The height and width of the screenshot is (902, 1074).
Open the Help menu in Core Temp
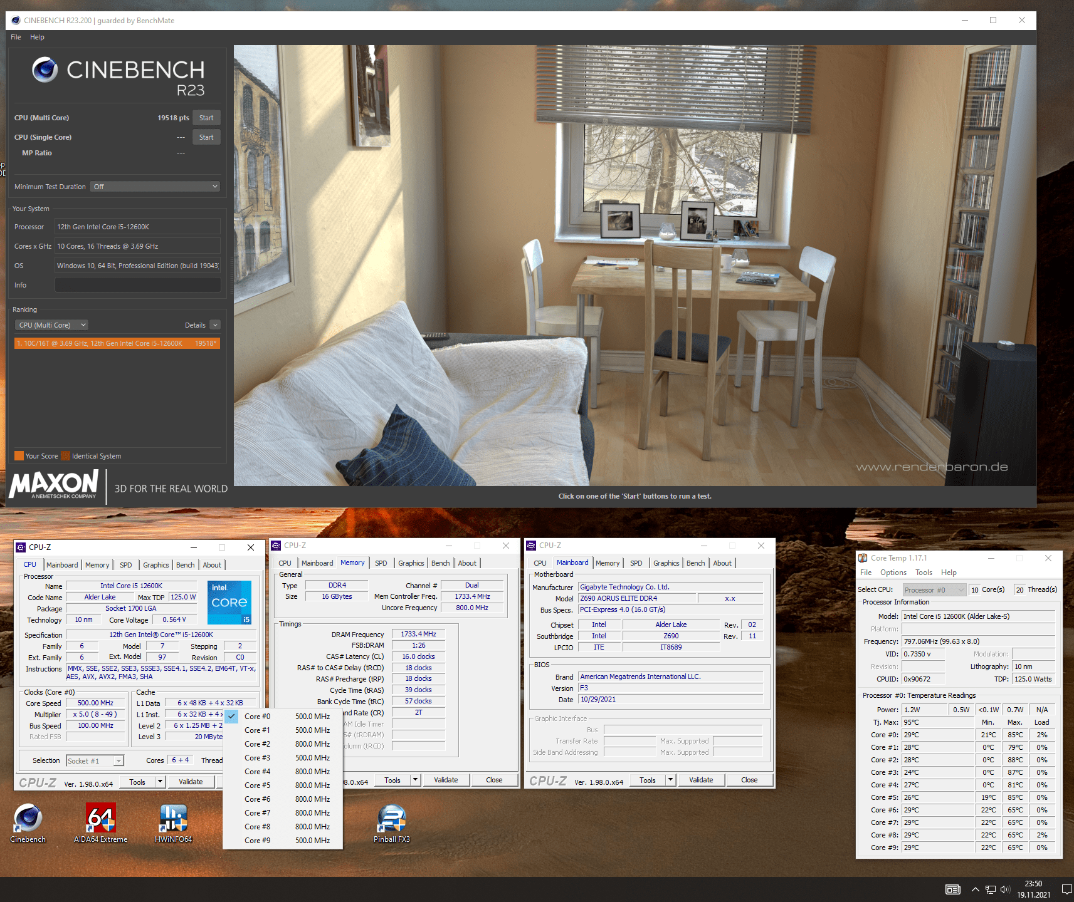point(949,573)
